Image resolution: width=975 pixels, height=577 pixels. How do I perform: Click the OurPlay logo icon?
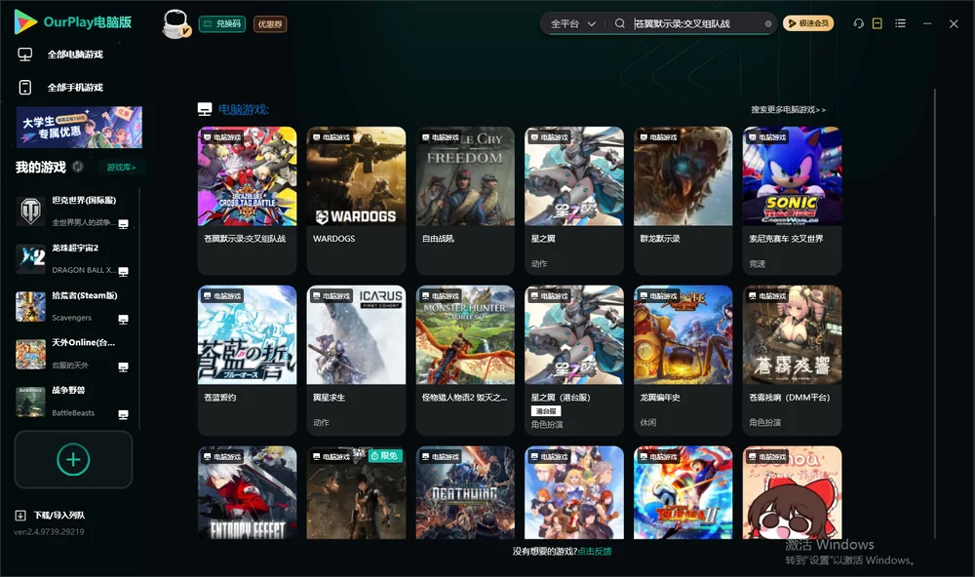(x=25, y=21)
